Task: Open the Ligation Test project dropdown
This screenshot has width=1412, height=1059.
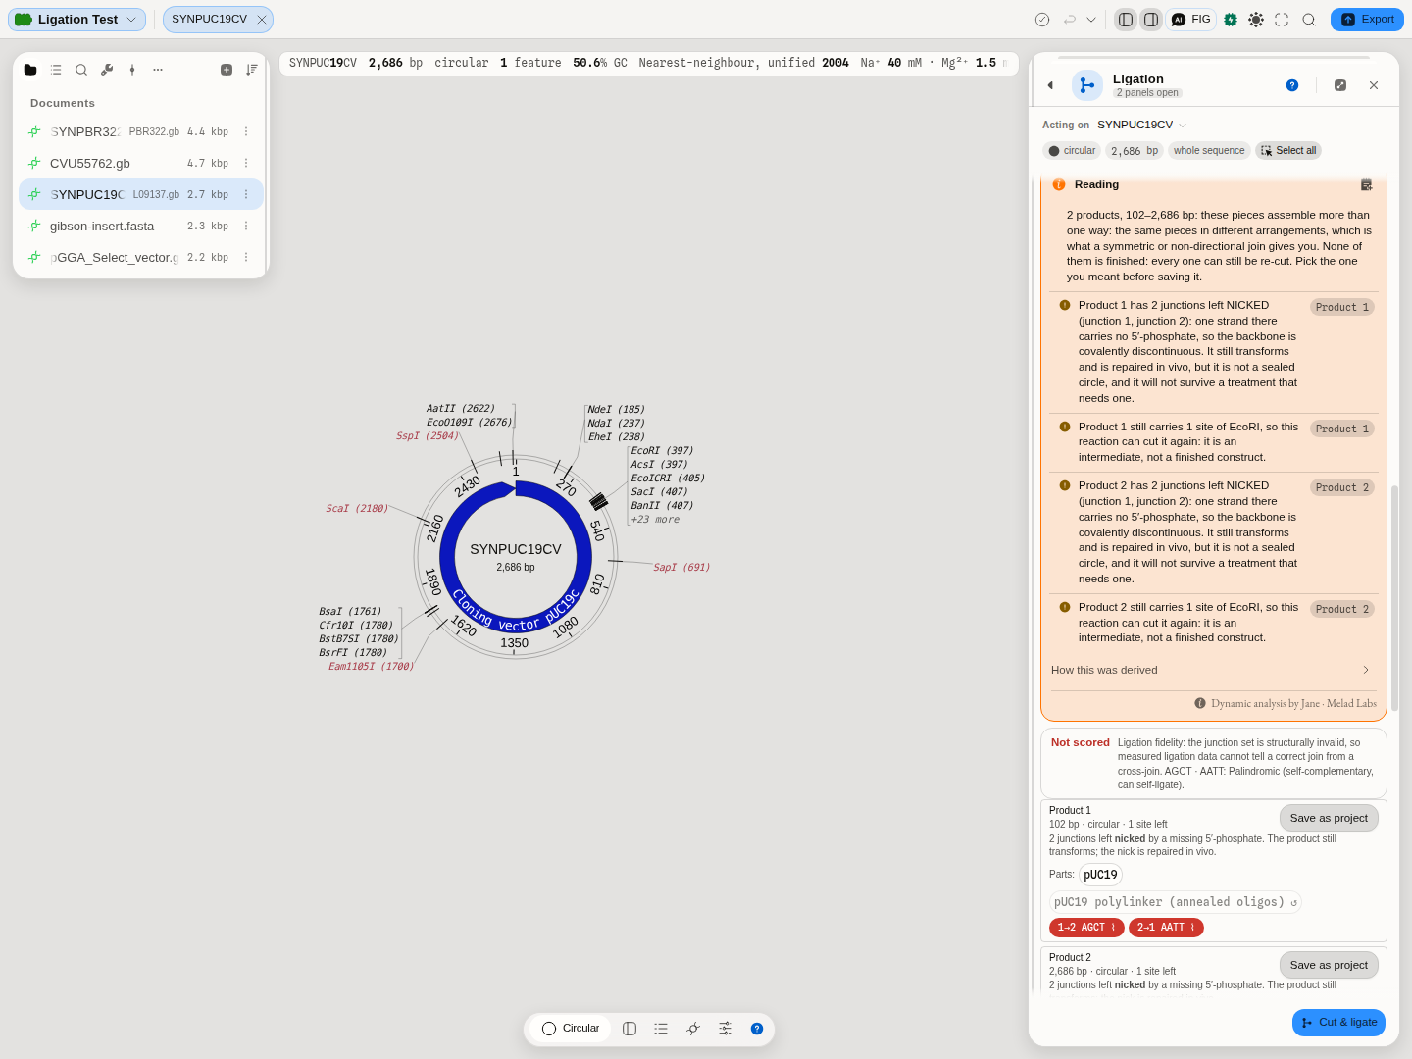Action: coord(76,20)
